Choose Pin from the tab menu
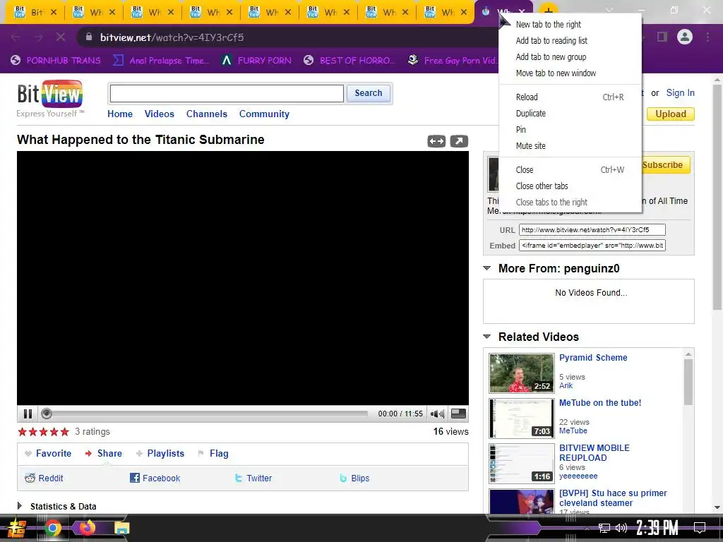Screen dimensions: 723x542 click(x=570, y=130)
